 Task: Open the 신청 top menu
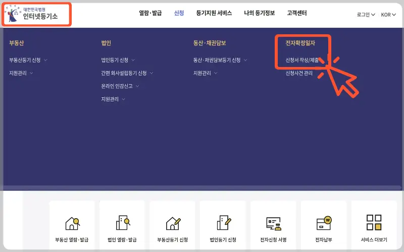[x=179, y=13]
